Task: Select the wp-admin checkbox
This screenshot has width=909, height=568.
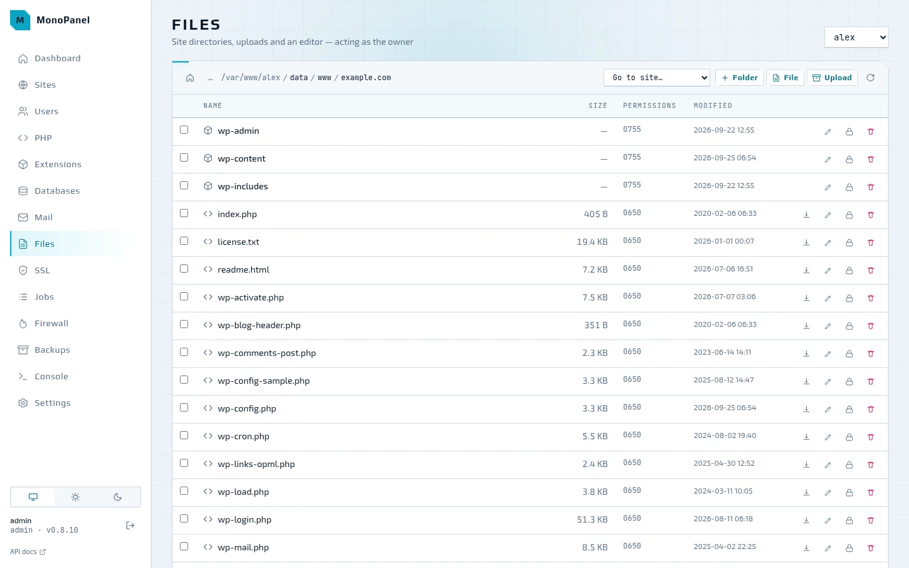Action: [184, 130]
